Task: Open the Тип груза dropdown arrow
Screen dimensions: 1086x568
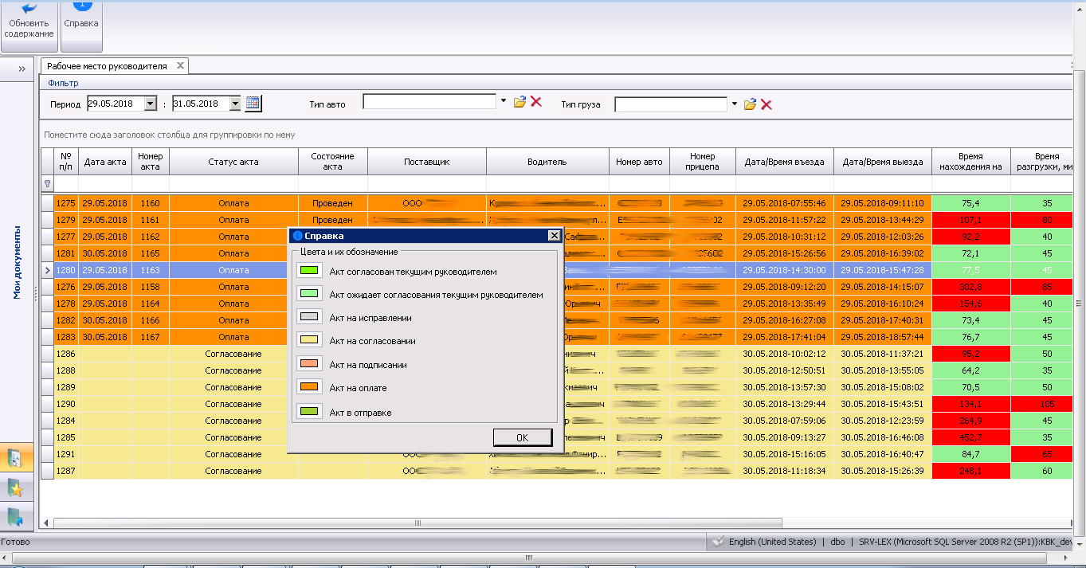Action: (735, 104)
